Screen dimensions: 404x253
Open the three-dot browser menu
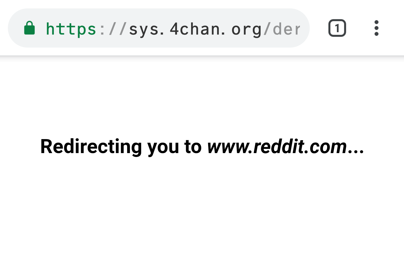click(377, 28)
